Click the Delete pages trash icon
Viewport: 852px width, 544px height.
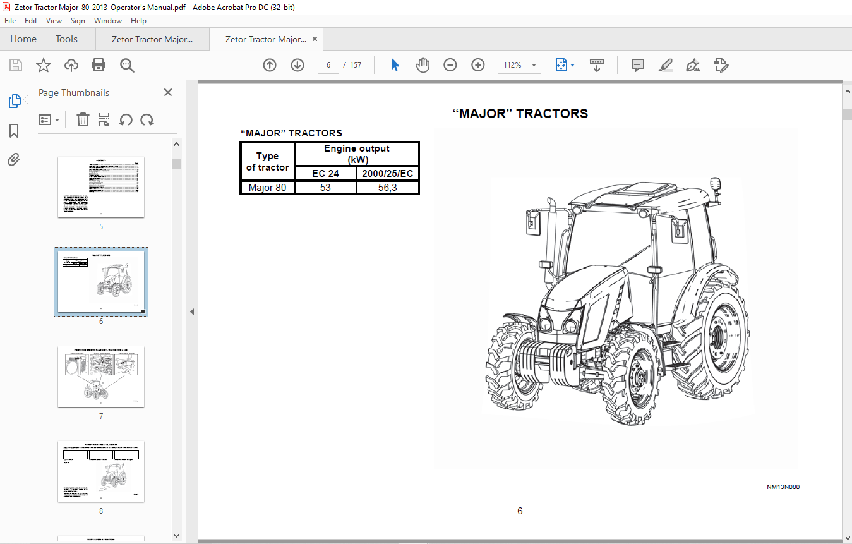coord(83,119)
